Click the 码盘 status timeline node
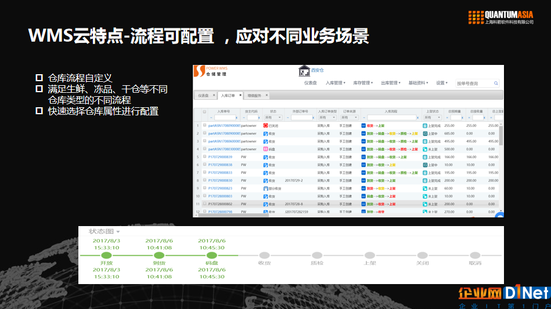Image resolution: width=551 pixels, height=309 pixels. click(x=211, y=255)
